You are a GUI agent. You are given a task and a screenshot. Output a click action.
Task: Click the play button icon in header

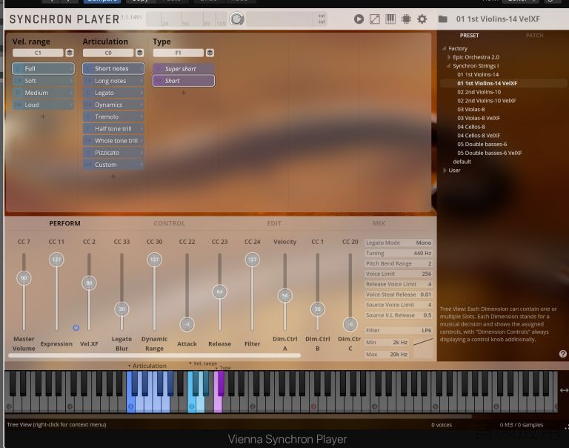(x=359, y=19)
